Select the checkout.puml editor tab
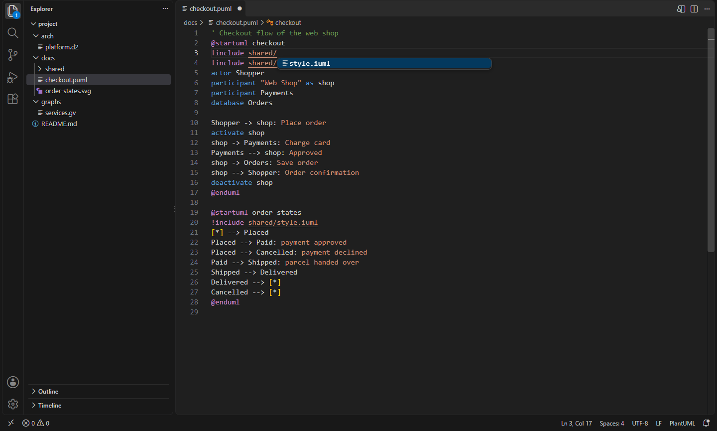 point(211,8)
